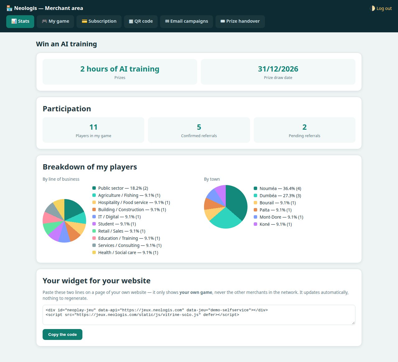Click the '2' pending referrals value

304,127
